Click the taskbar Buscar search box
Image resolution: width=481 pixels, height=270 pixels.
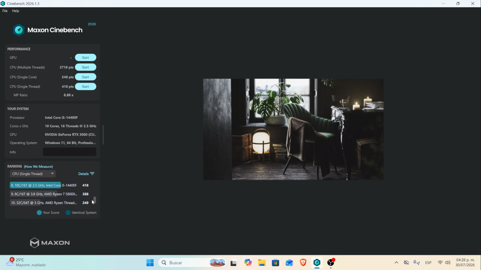pyautogui.click(x=192, y=262)
